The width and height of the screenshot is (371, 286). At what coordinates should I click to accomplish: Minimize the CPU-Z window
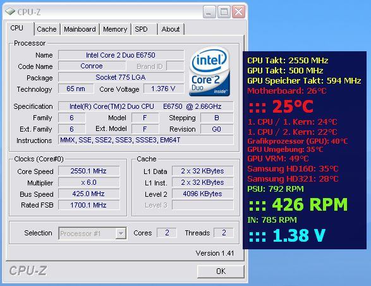[x=209, y=12]
